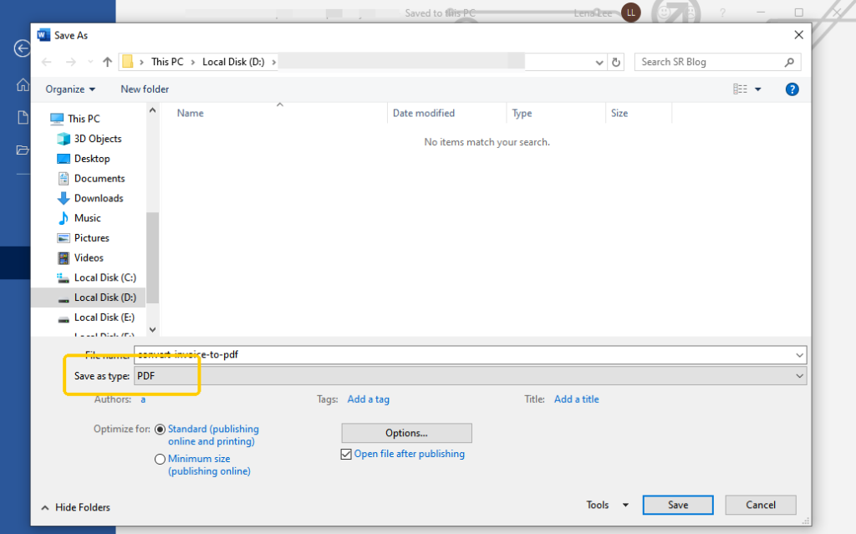
Task: Click Word back arrow in backstage sidebar
Action: click(x=22, y=48)
